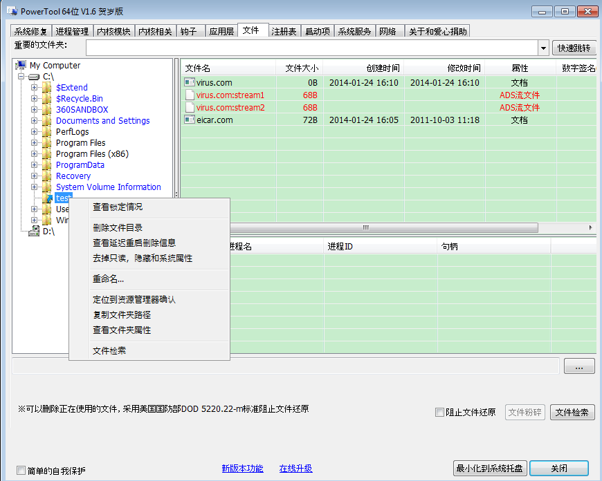Choose 删除文件目录 from the context menu
Viewport: 602px width, 481px height.
point(118,228)
